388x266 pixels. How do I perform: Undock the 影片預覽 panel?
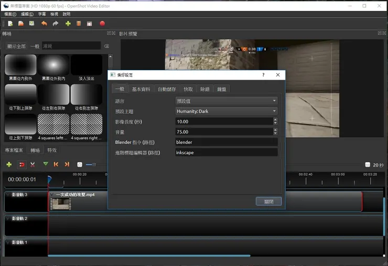380,33
